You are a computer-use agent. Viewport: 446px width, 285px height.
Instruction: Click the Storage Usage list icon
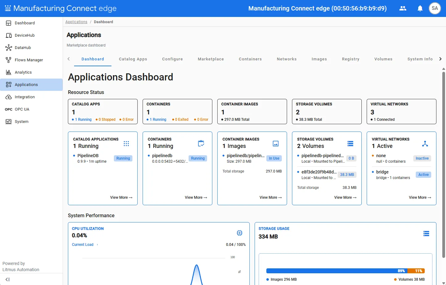[x=426, y=234]
